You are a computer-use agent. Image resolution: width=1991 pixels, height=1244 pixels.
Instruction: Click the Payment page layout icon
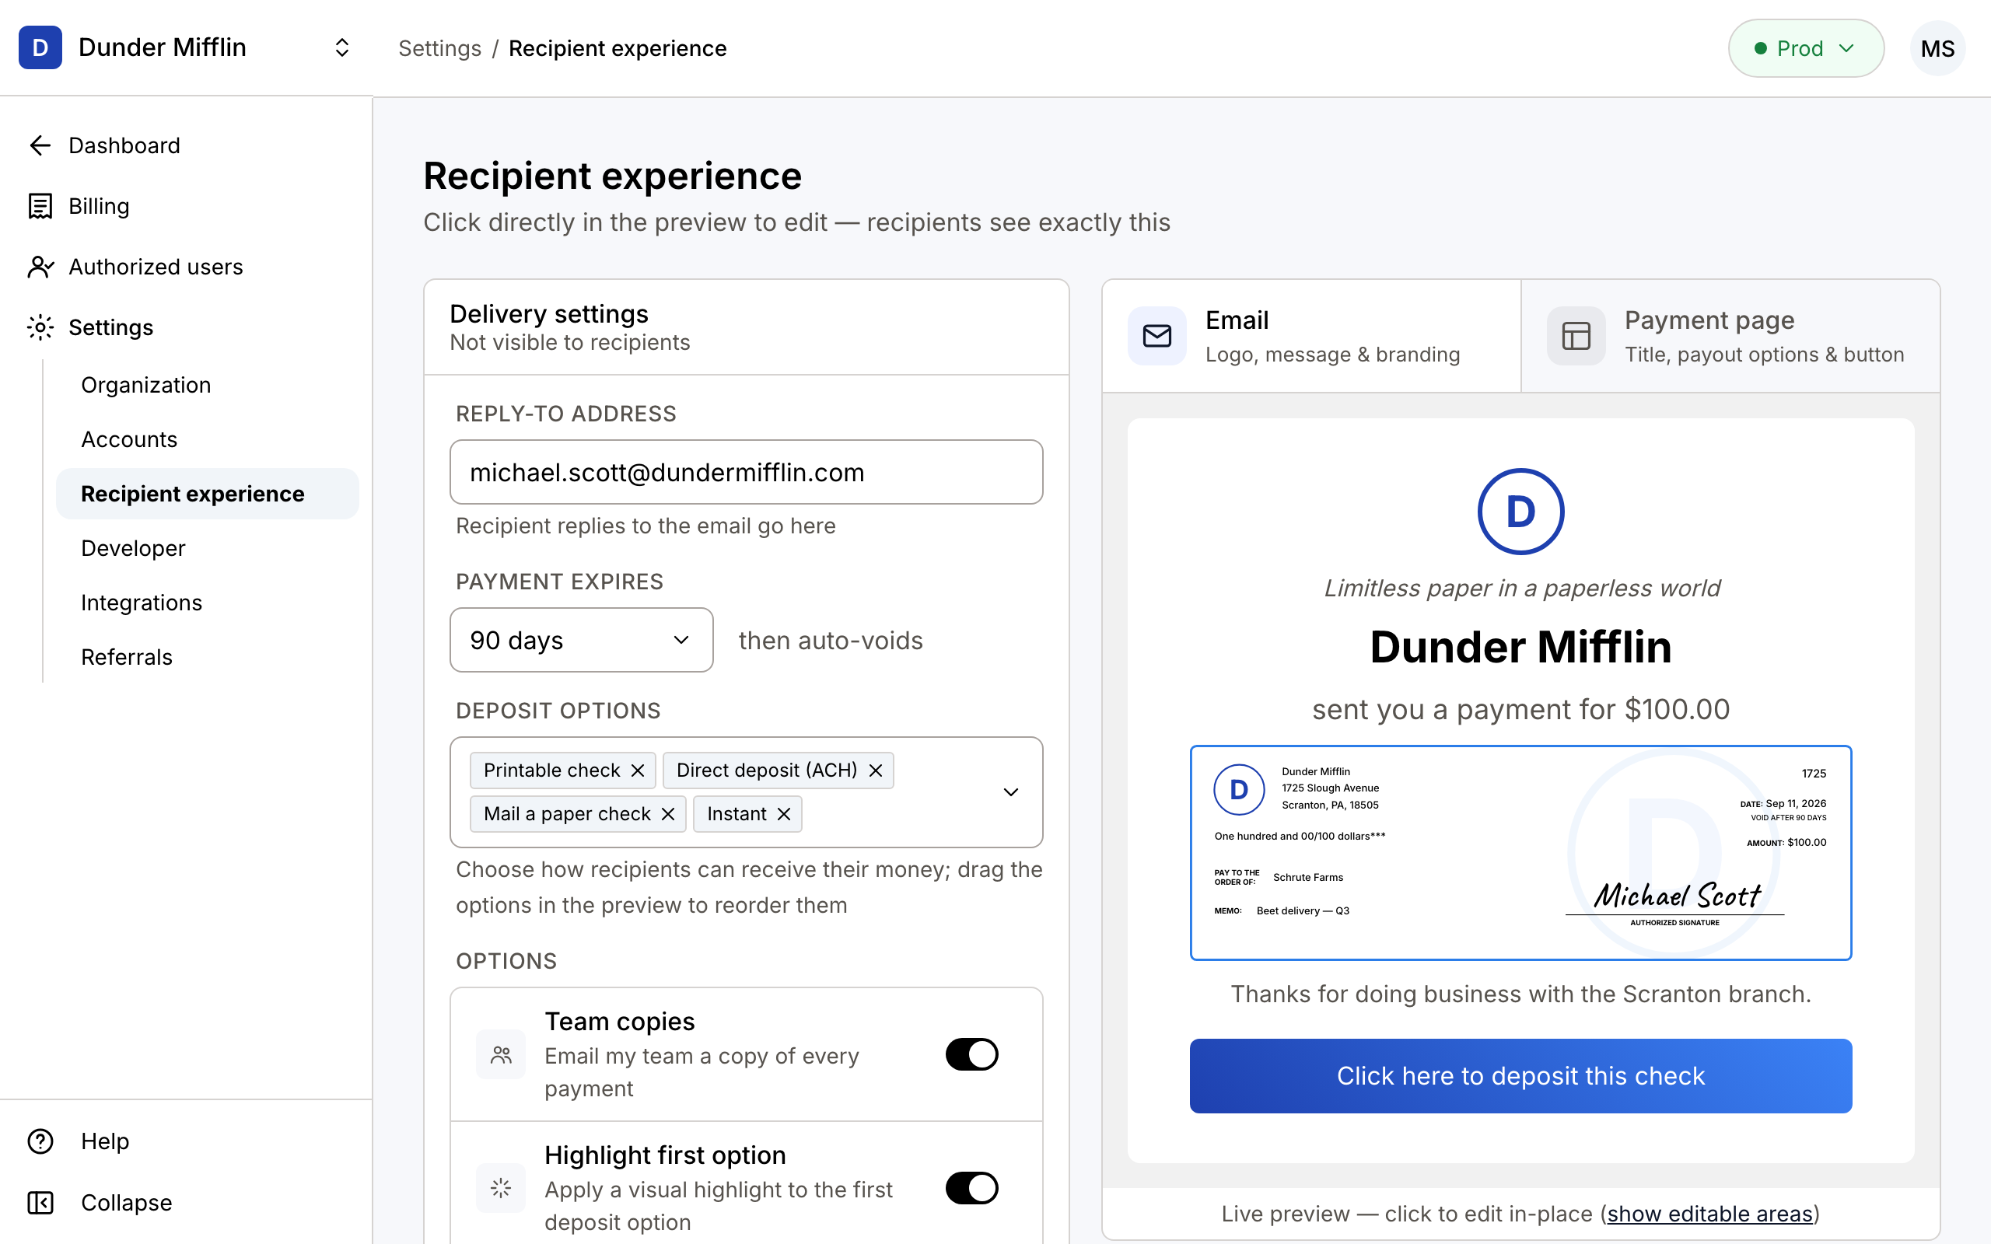tap(1576, 336)
